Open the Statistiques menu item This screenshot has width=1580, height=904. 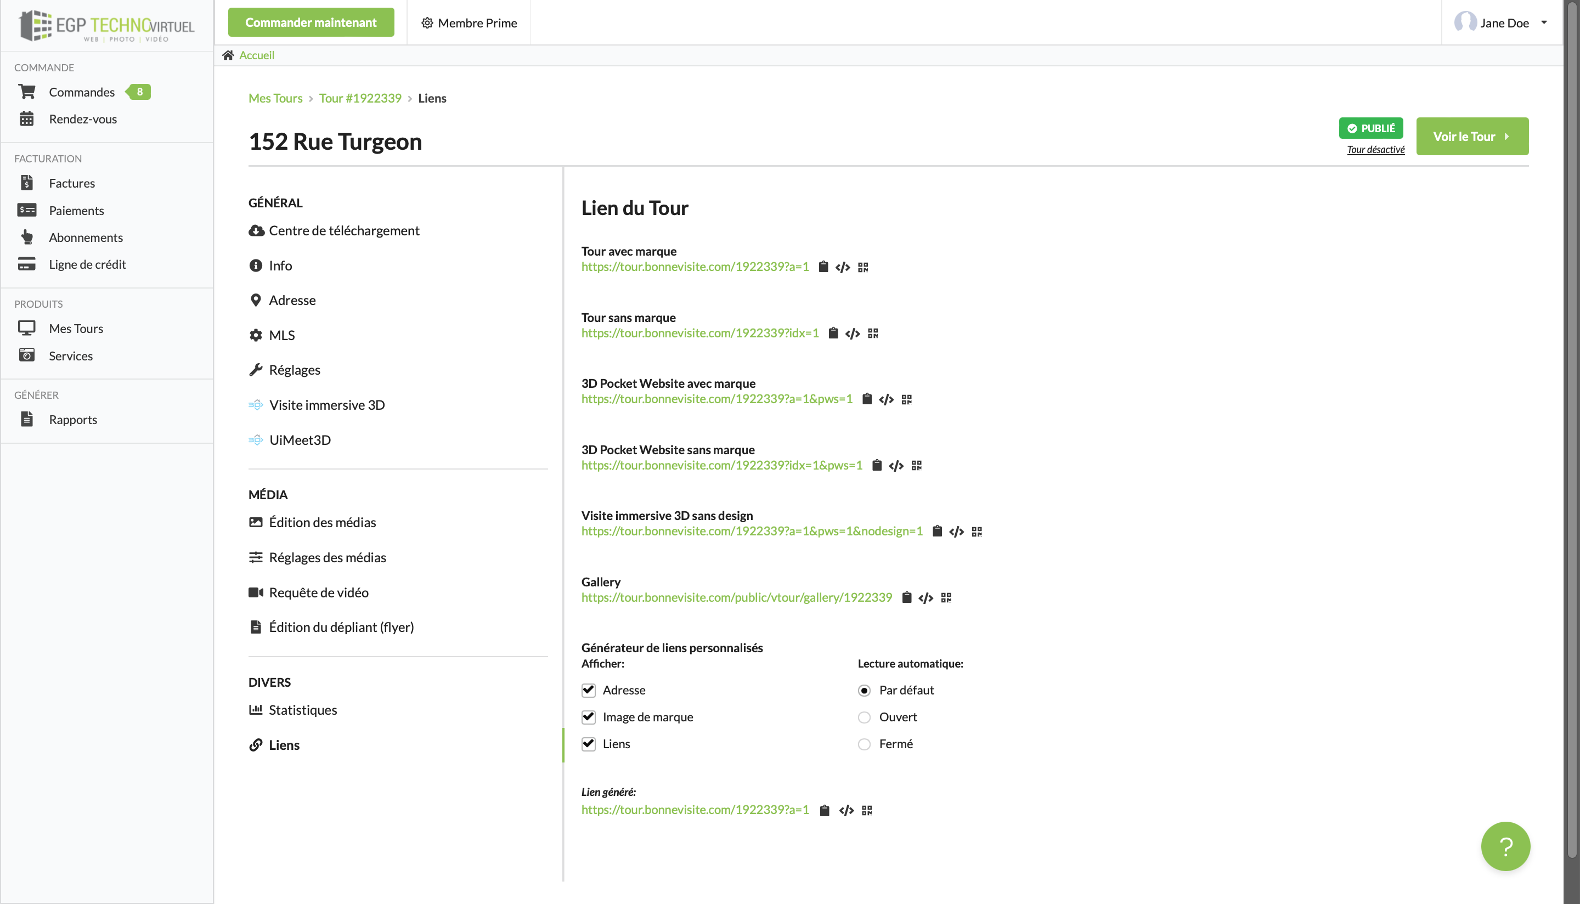point(302,710)
